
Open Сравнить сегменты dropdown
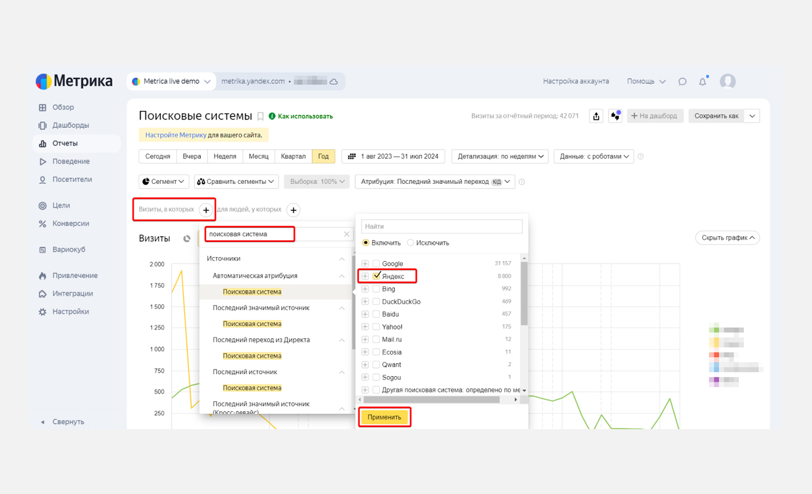pos(236,182)
